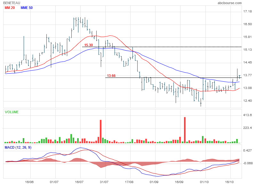Screen dimensions: 256x185
Task: Click the abcbourse.com source label
Action: coord(229,3)
